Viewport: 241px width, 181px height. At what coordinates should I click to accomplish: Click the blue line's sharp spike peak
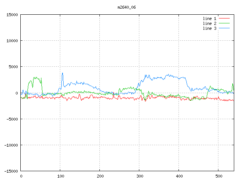(x=63, y=73)
